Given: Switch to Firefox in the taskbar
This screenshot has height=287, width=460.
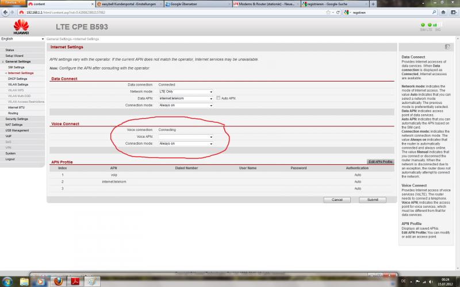Looking at the screenshot, I should point(58,282).
